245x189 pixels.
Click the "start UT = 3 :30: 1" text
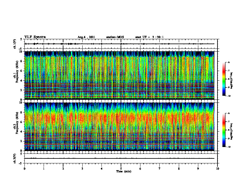[149, 37]
